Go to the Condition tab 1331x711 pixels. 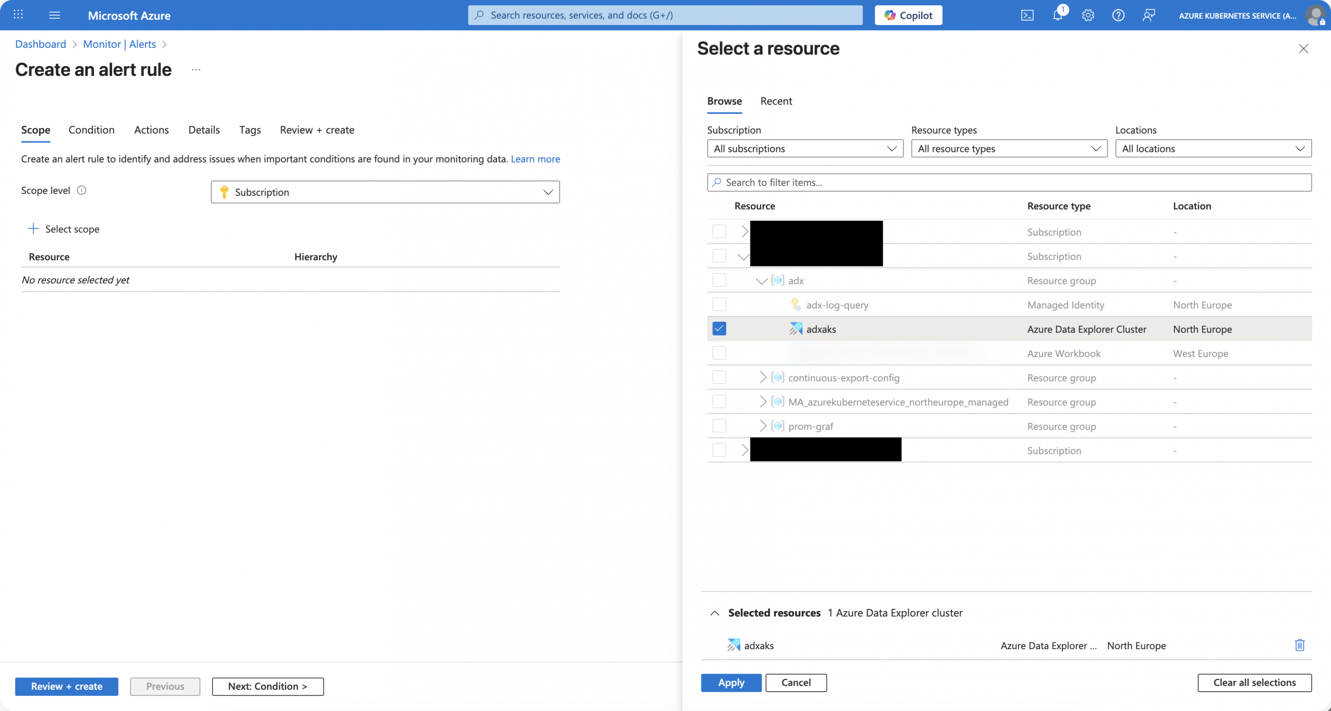92,130
